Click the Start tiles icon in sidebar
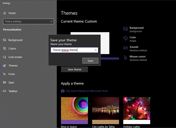This screenshot has height=128, width=176. point(5,82)
